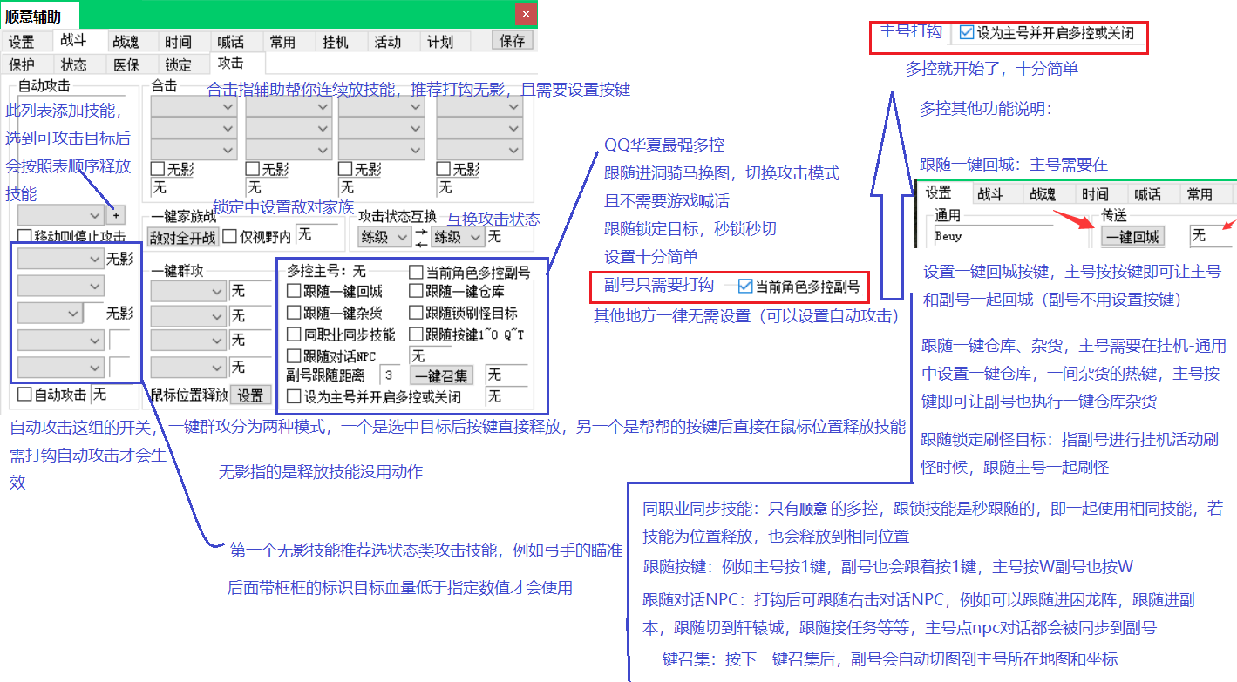Uncheck 当前角色多控副号 beside 副号只需要打钩

click(x=744, y=286)
